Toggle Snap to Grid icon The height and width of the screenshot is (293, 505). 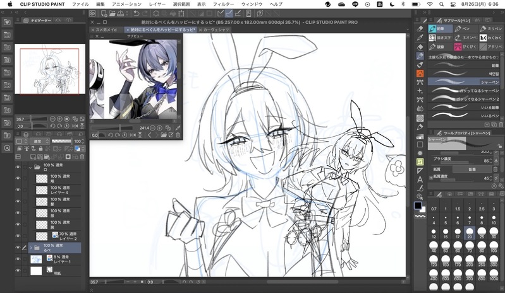(x=238, y=13)
